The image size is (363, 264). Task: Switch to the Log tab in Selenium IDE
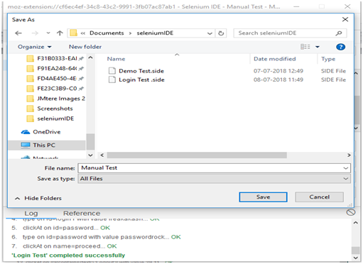click(31, 214)
